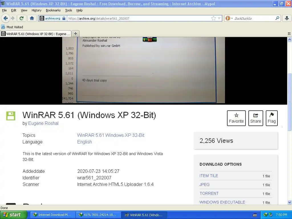
Task: Click the identifier wrar561_202007 text
Action: pyautogui.click(x=94, y=178)
